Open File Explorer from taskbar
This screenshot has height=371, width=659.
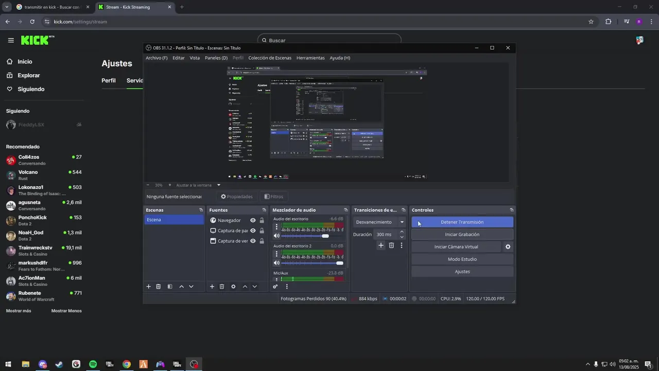pos(25,364)
